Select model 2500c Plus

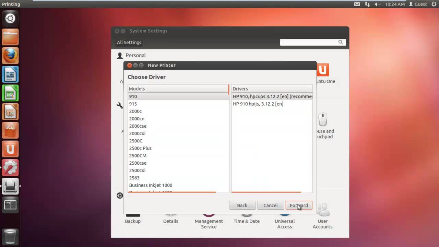coord(178,148)
